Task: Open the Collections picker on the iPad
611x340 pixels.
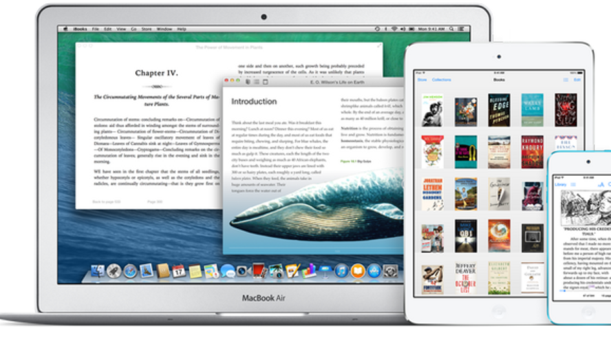Action: tap(442, 80)
